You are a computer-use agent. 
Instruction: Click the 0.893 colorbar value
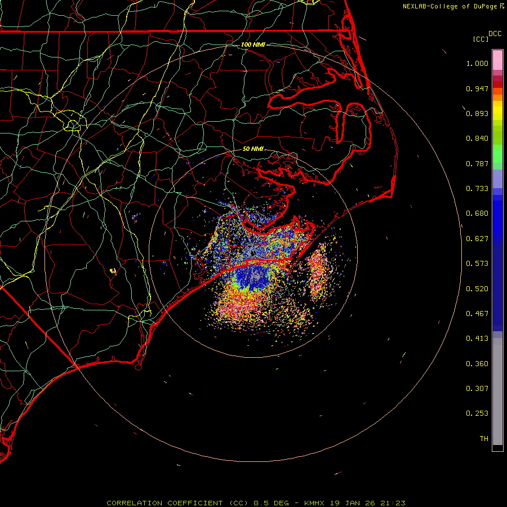(x=477, y=113)
